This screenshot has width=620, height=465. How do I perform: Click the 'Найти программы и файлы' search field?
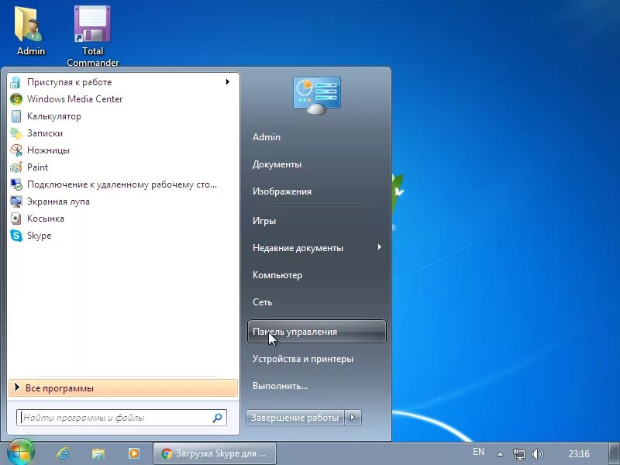click(x=122, y=418)
